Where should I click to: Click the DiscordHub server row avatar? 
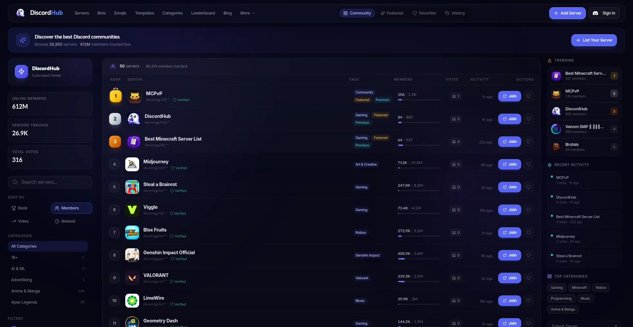[134, 119]
